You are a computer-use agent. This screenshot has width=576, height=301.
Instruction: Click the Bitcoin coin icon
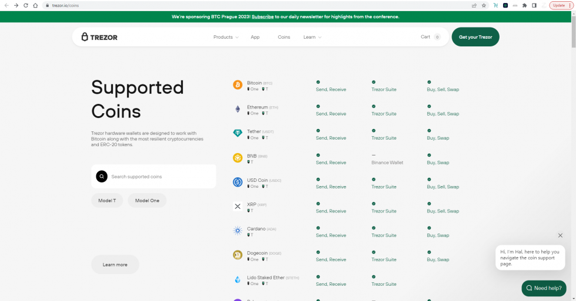[x=237, y=84]
